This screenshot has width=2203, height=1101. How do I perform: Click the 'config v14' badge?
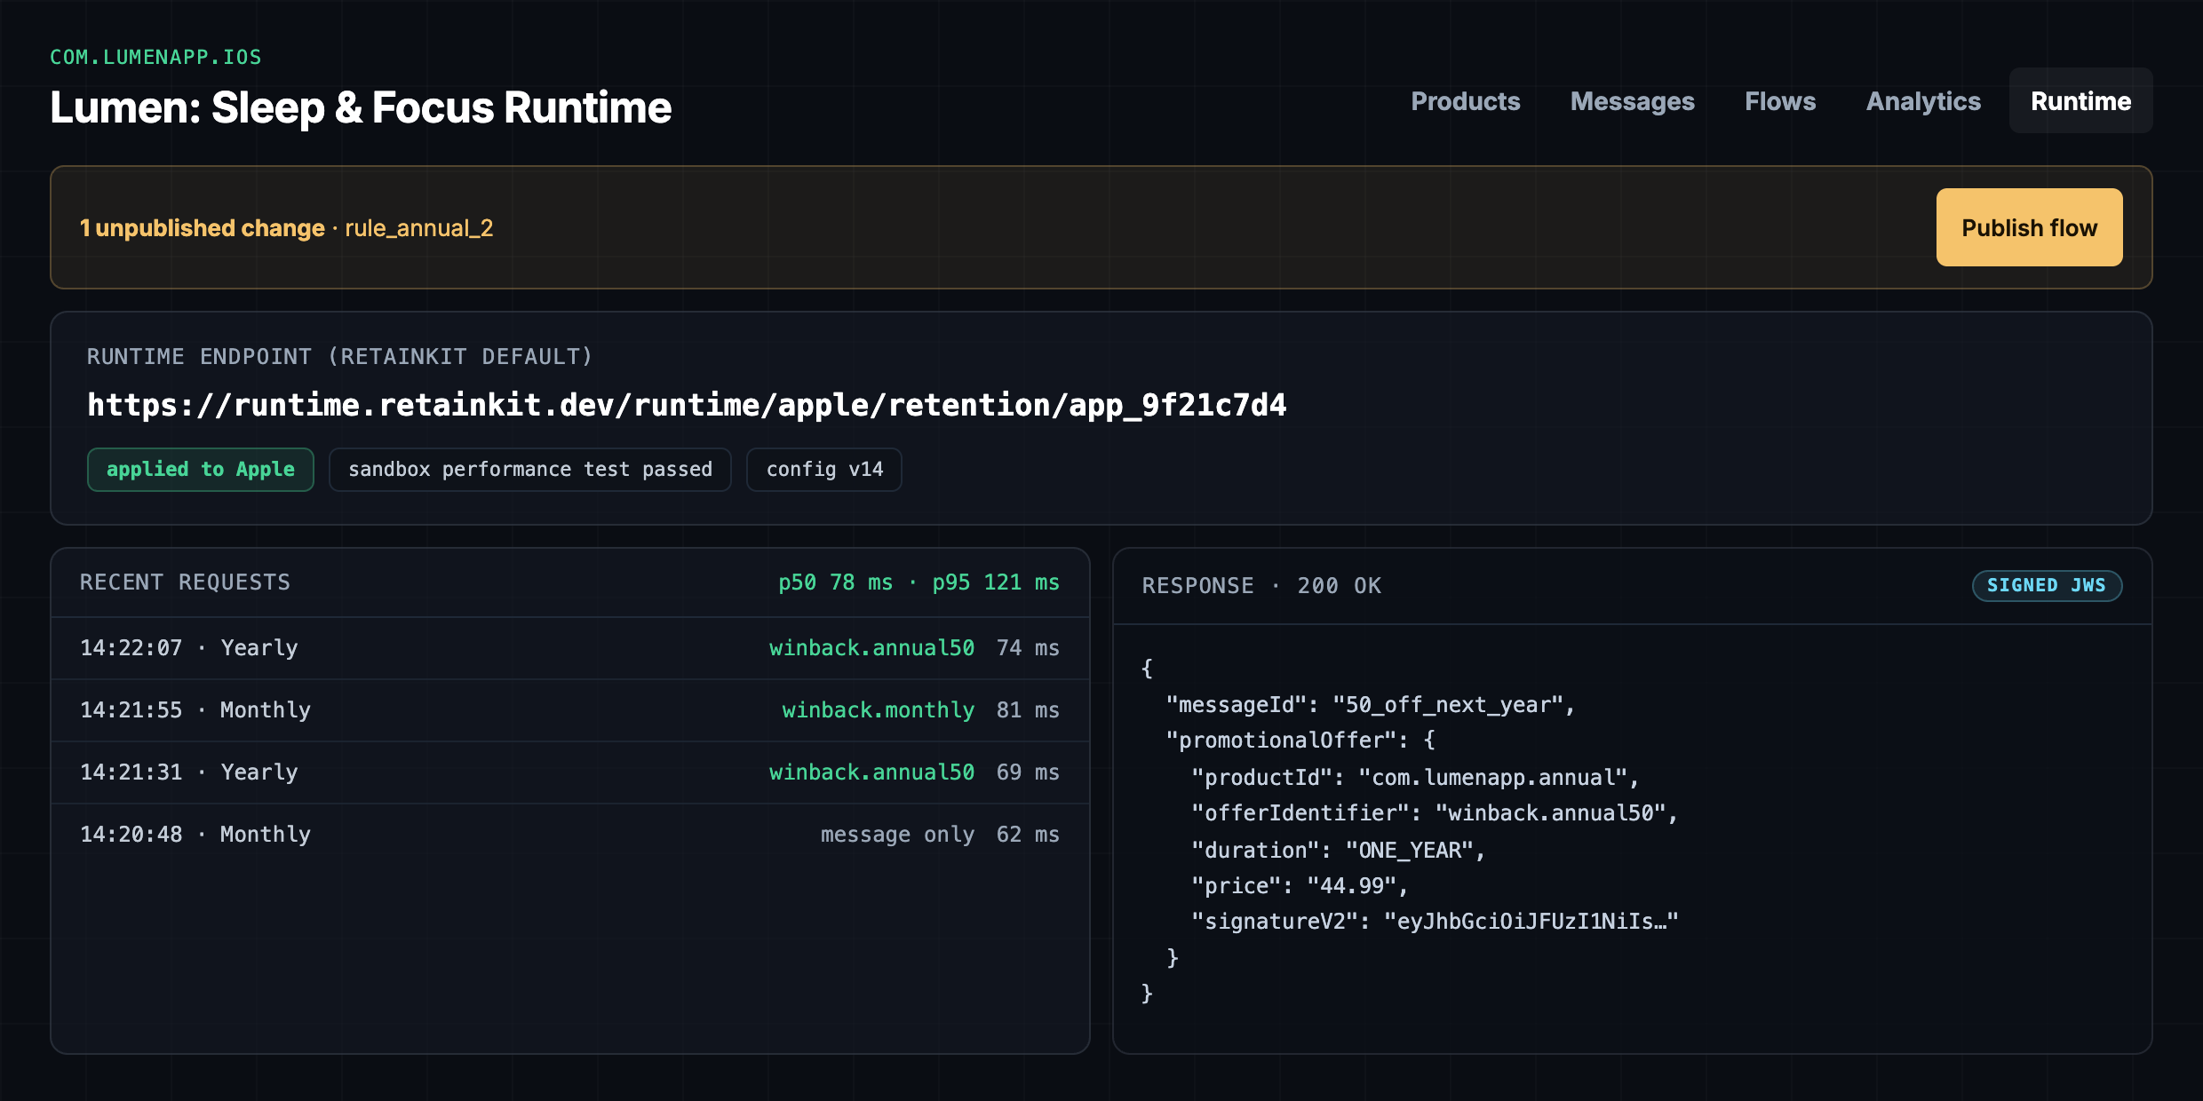tap(824, 470)
